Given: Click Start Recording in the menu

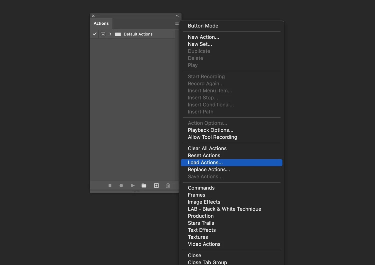Looking at the screenshot, I should (231, 76).
